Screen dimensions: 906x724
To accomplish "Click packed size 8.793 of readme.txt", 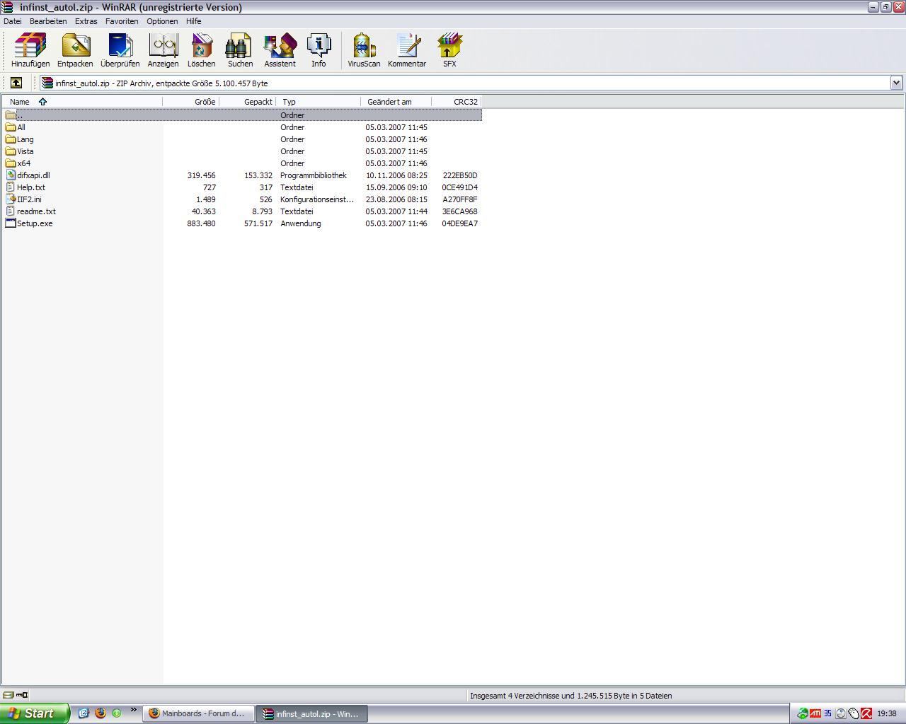I will pyautogui.click(x=262, y=211).
